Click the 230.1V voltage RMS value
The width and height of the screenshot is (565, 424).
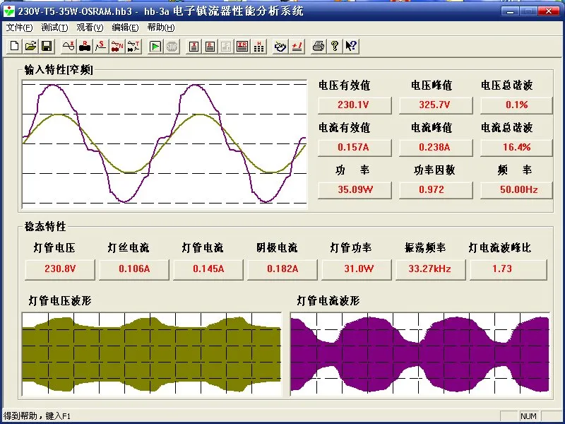click(355, 105)
